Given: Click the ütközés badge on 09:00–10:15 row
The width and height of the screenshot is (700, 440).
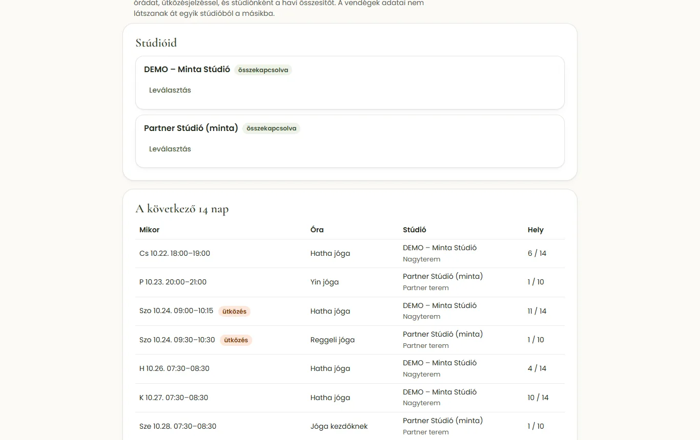Looking at the screenshot, I should pos(235,311).
